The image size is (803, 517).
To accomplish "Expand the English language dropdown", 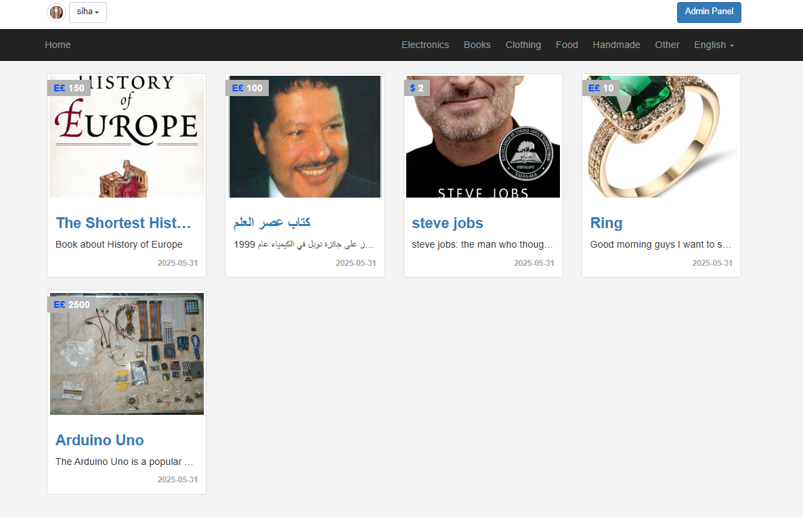I will (x=714, y=45).
